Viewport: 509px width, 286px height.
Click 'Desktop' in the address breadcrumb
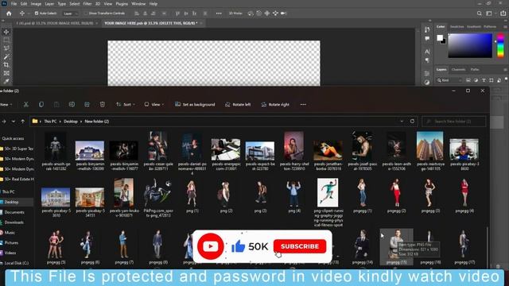(71, 122)
